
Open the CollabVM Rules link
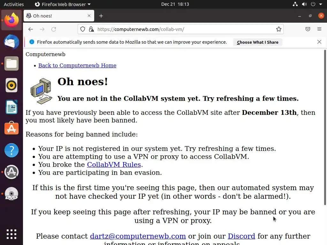pos(114,165)
